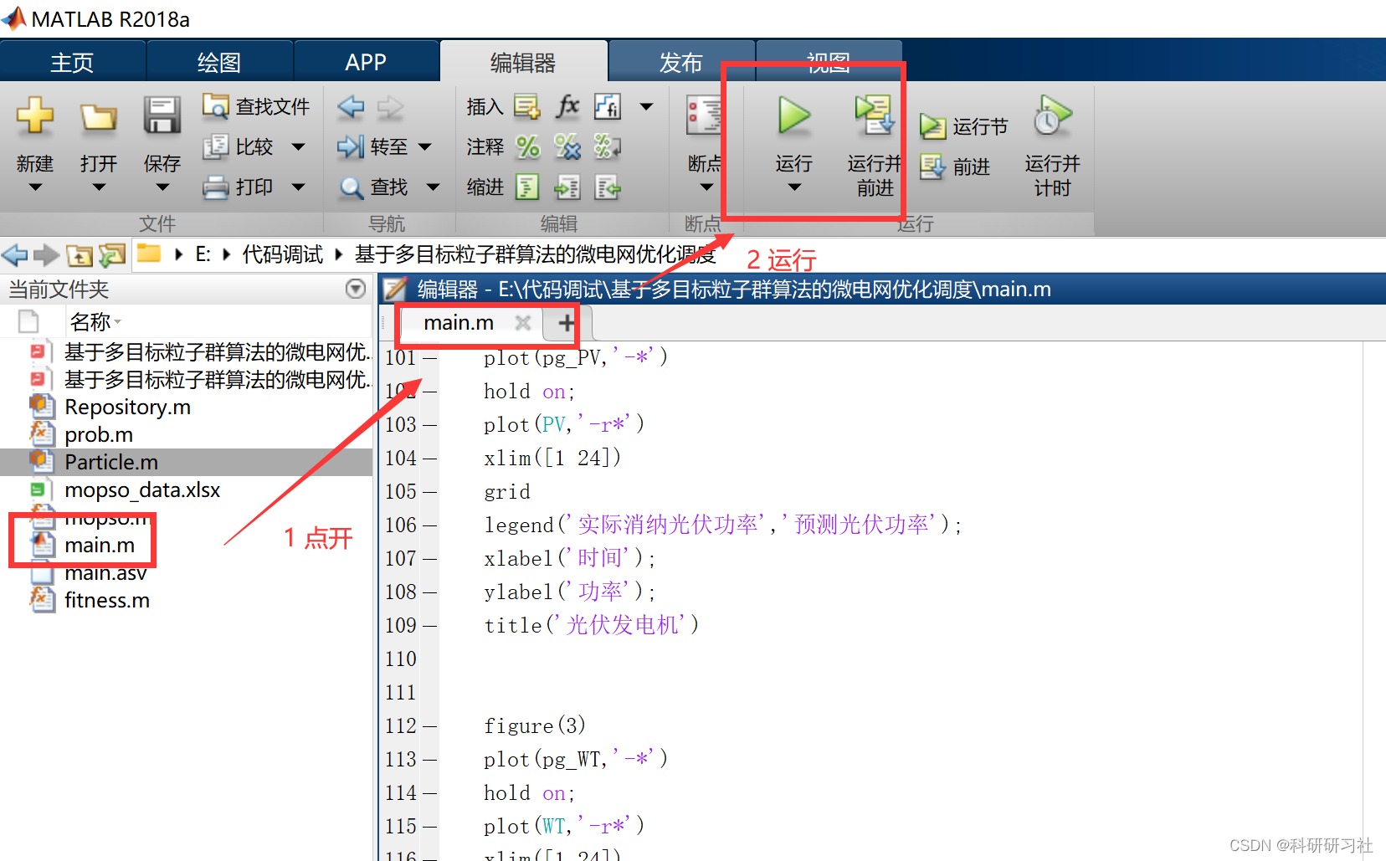Click the 代码调试 breadcrumb link
The width and height of the screenshot is (1386, 861).
point(282,254)
